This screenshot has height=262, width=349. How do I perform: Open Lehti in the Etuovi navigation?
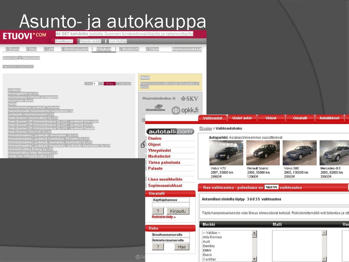click(x=49, y=49)
